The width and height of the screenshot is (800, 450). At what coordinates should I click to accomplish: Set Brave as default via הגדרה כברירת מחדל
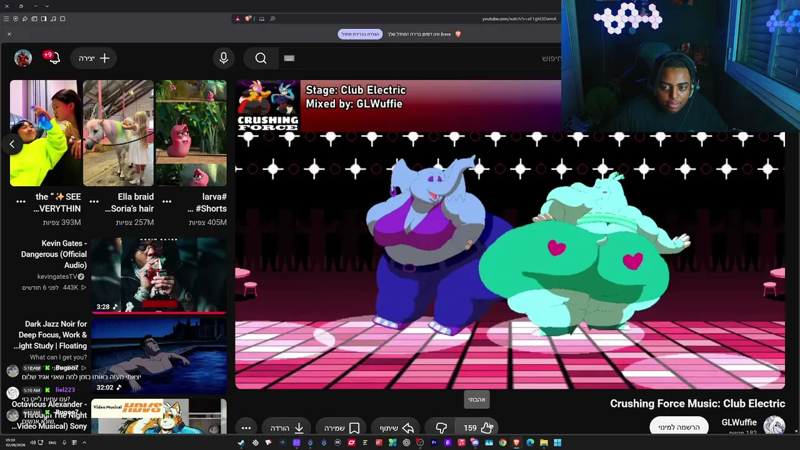pos(360,34)
